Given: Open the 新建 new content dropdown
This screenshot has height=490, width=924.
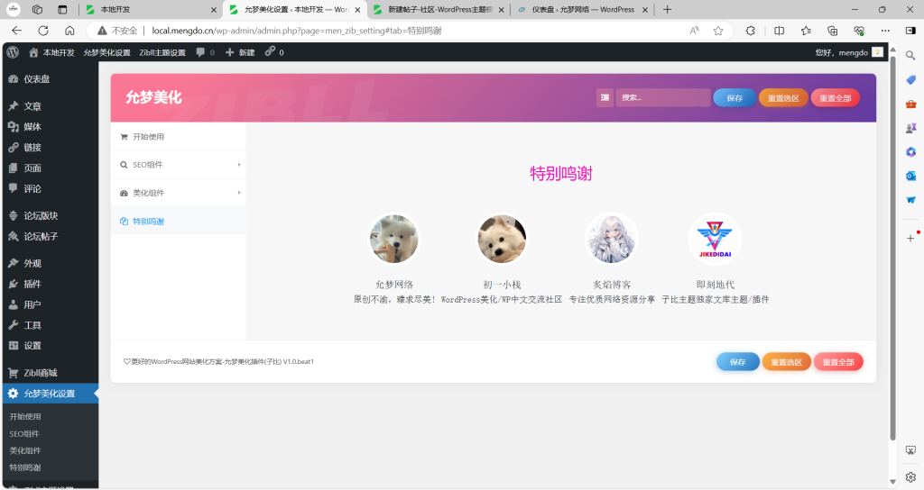Looking at the screenshot, I should pyautogui.click(x=240, y=52).
